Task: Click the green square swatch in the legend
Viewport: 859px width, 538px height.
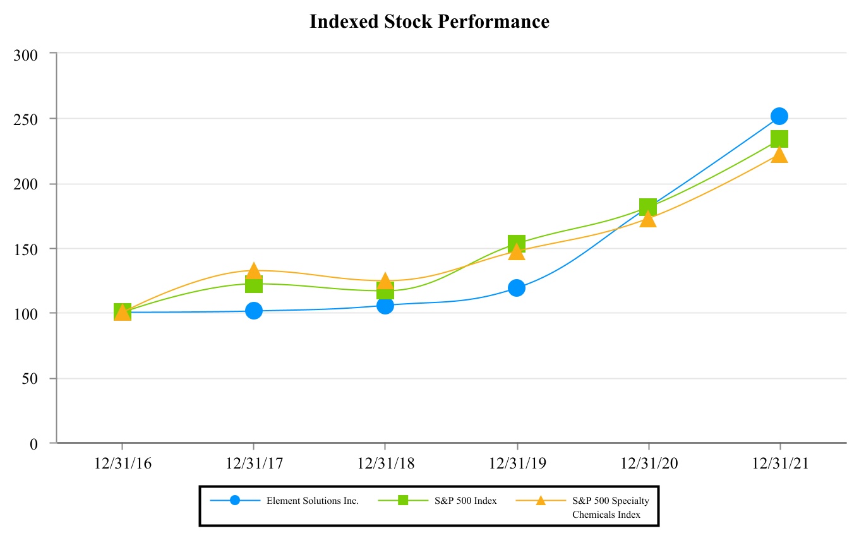Action: [403, 500]
